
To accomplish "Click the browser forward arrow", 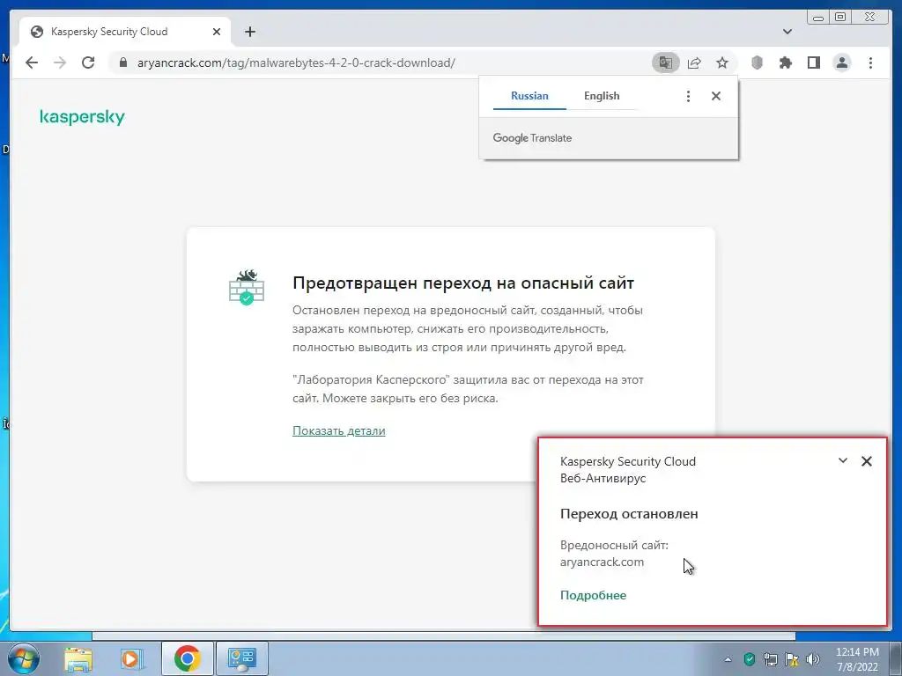I will click(x=60, y=62).
